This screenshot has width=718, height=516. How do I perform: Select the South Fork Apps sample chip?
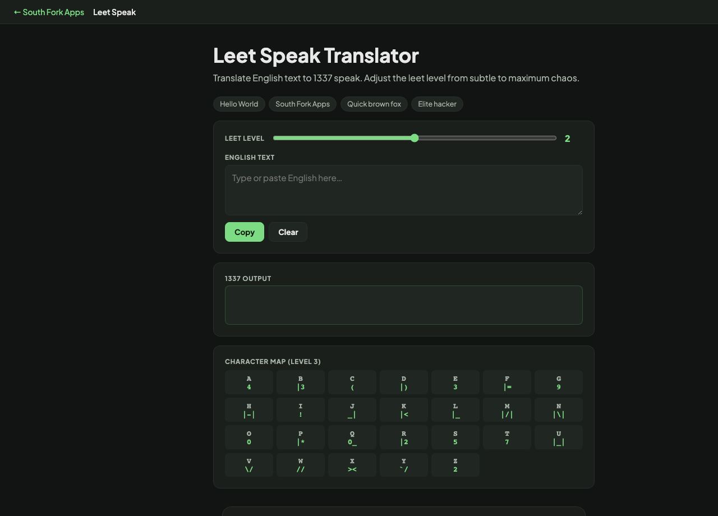302,104
